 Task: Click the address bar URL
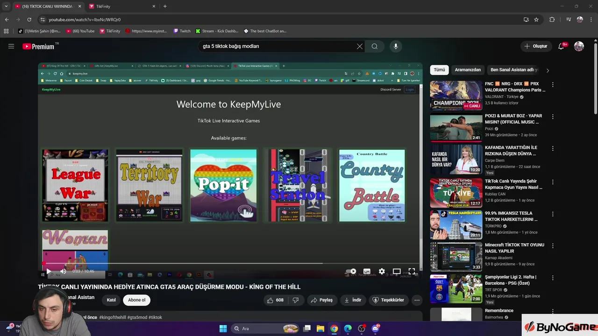coord(85,20)
